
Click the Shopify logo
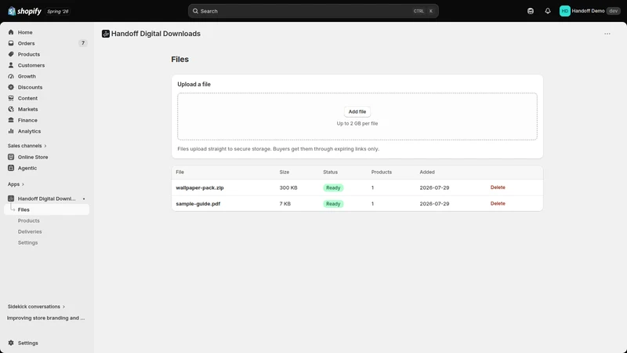24,11
